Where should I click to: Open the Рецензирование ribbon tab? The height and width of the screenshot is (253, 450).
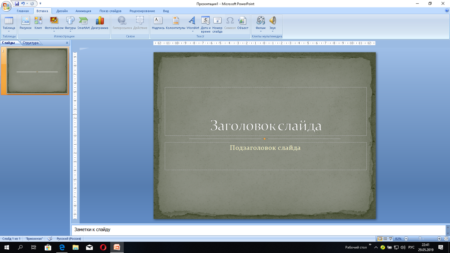pyautogui.click(x=142, y=11)
